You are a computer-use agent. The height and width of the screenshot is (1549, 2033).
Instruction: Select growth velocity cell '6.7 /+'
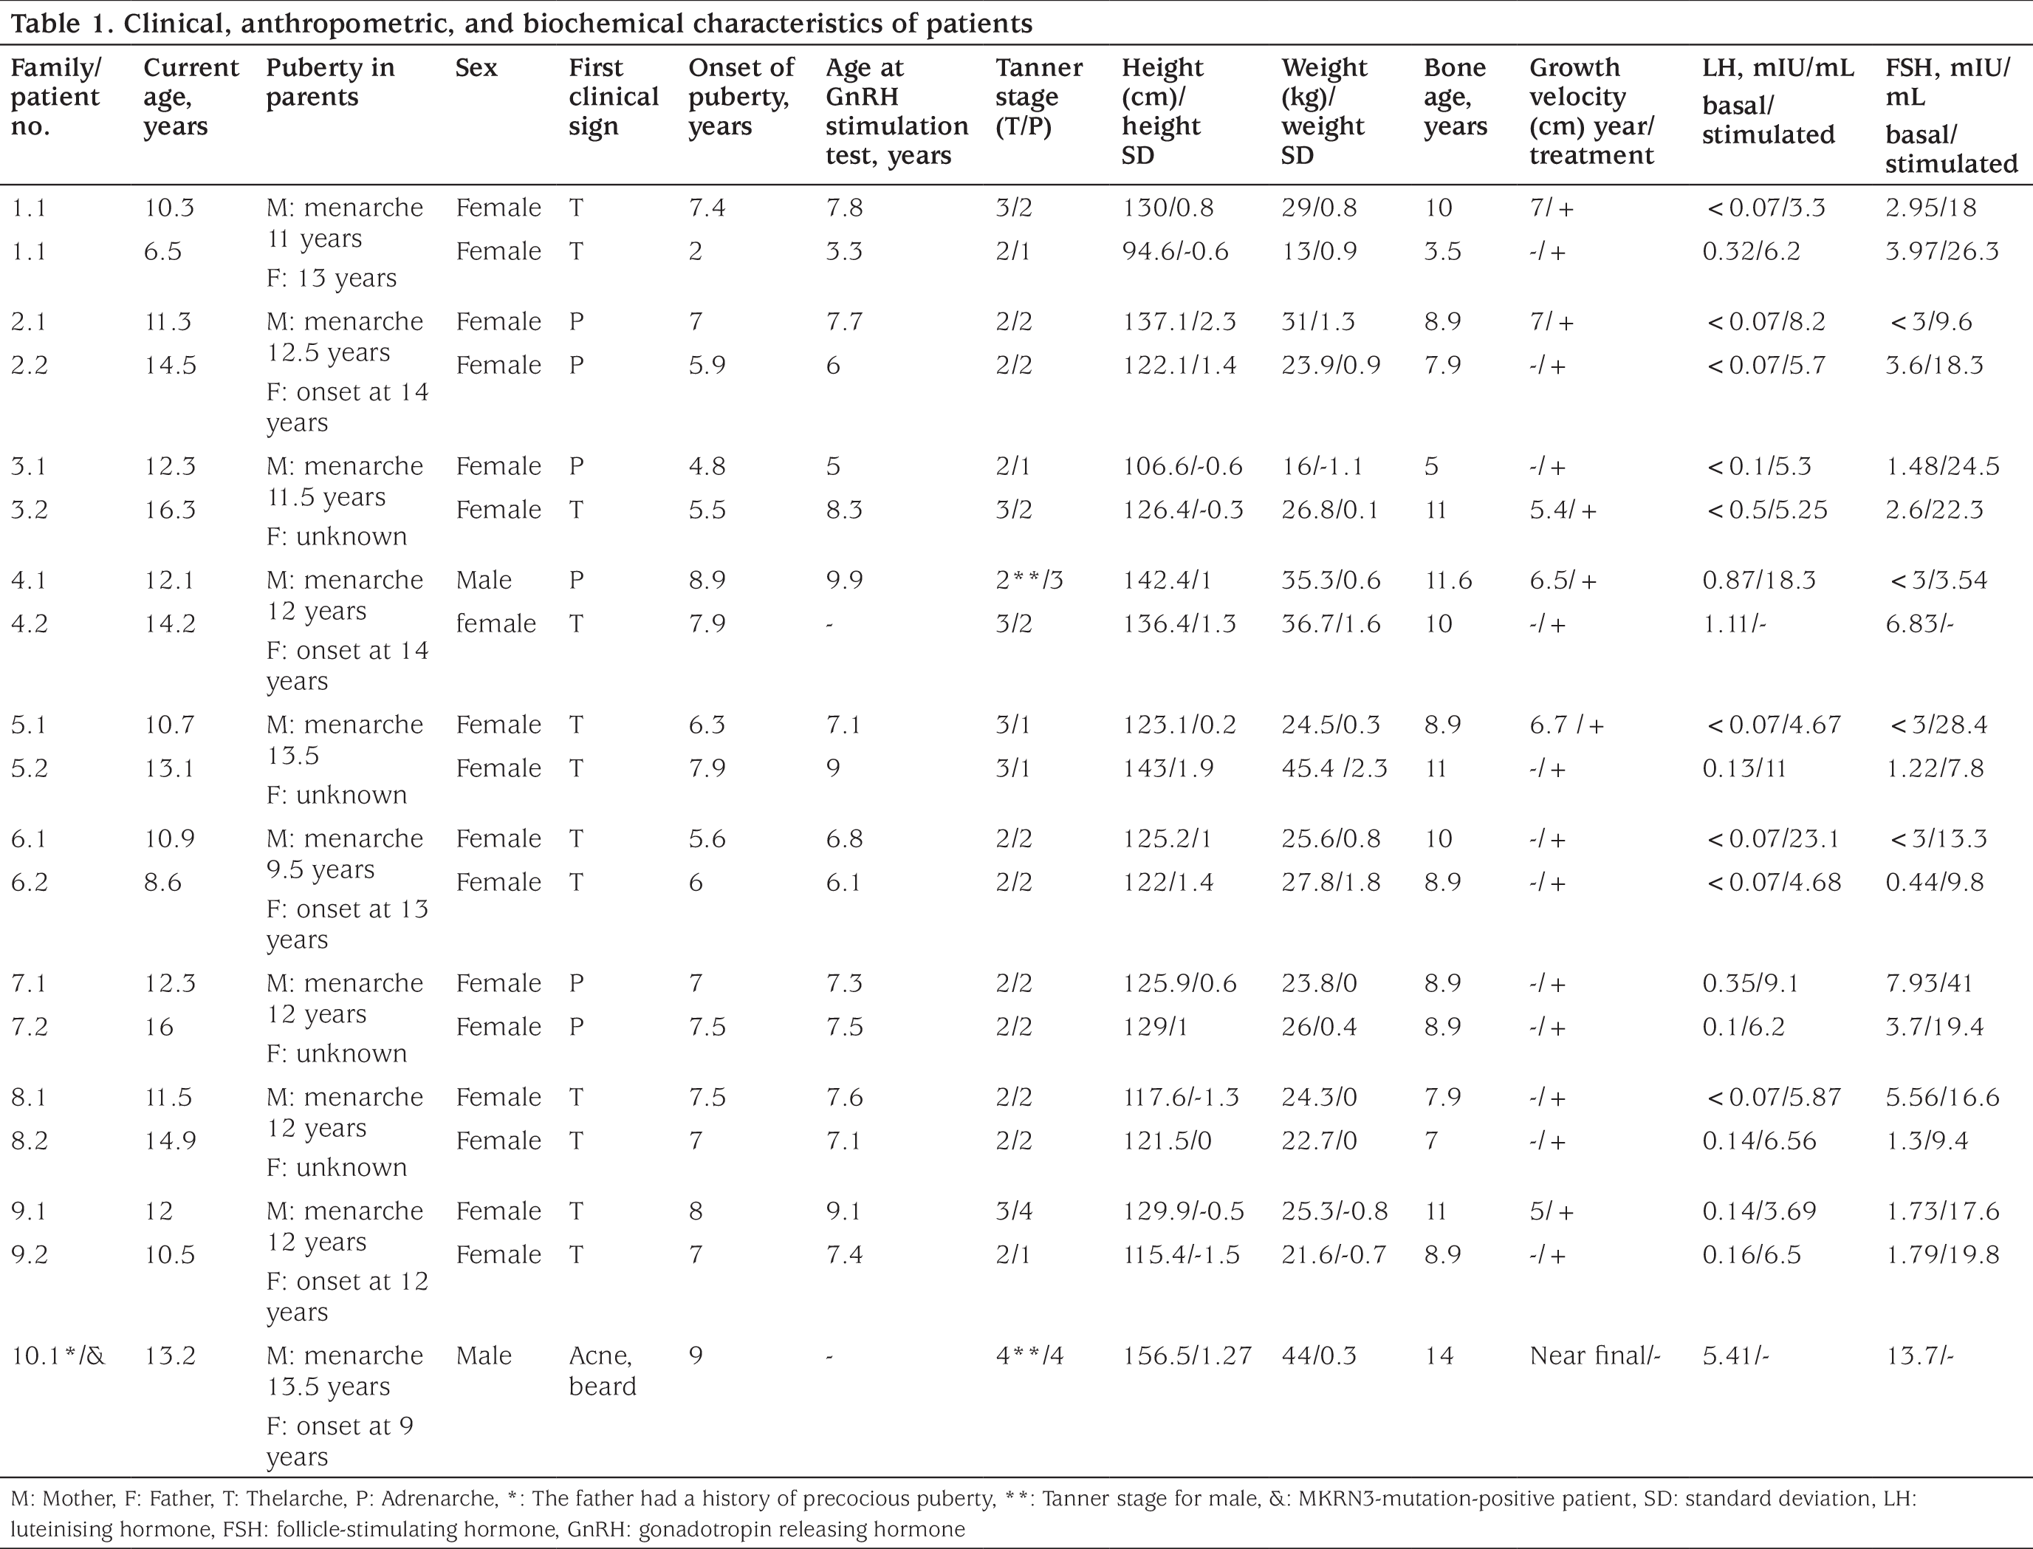pos(1567,725)
